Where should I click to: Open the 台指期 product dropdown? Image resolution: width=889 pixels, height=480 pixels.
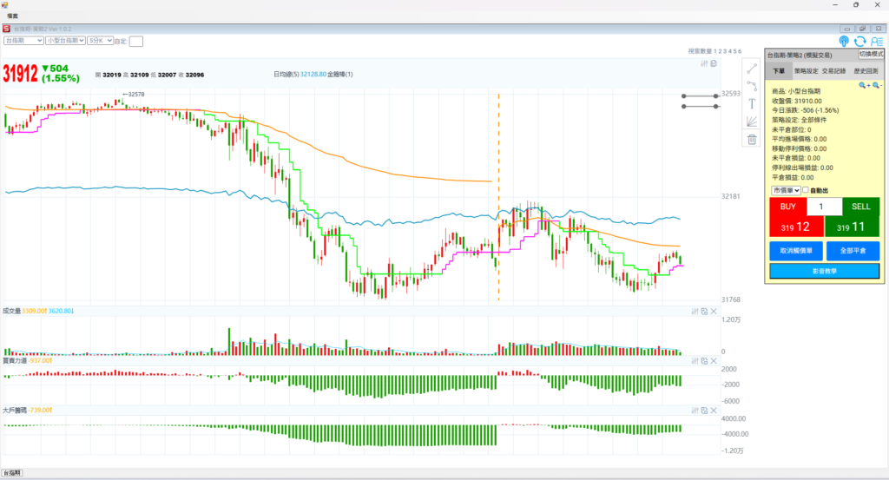pyautogui.click(x=23, y=40)
